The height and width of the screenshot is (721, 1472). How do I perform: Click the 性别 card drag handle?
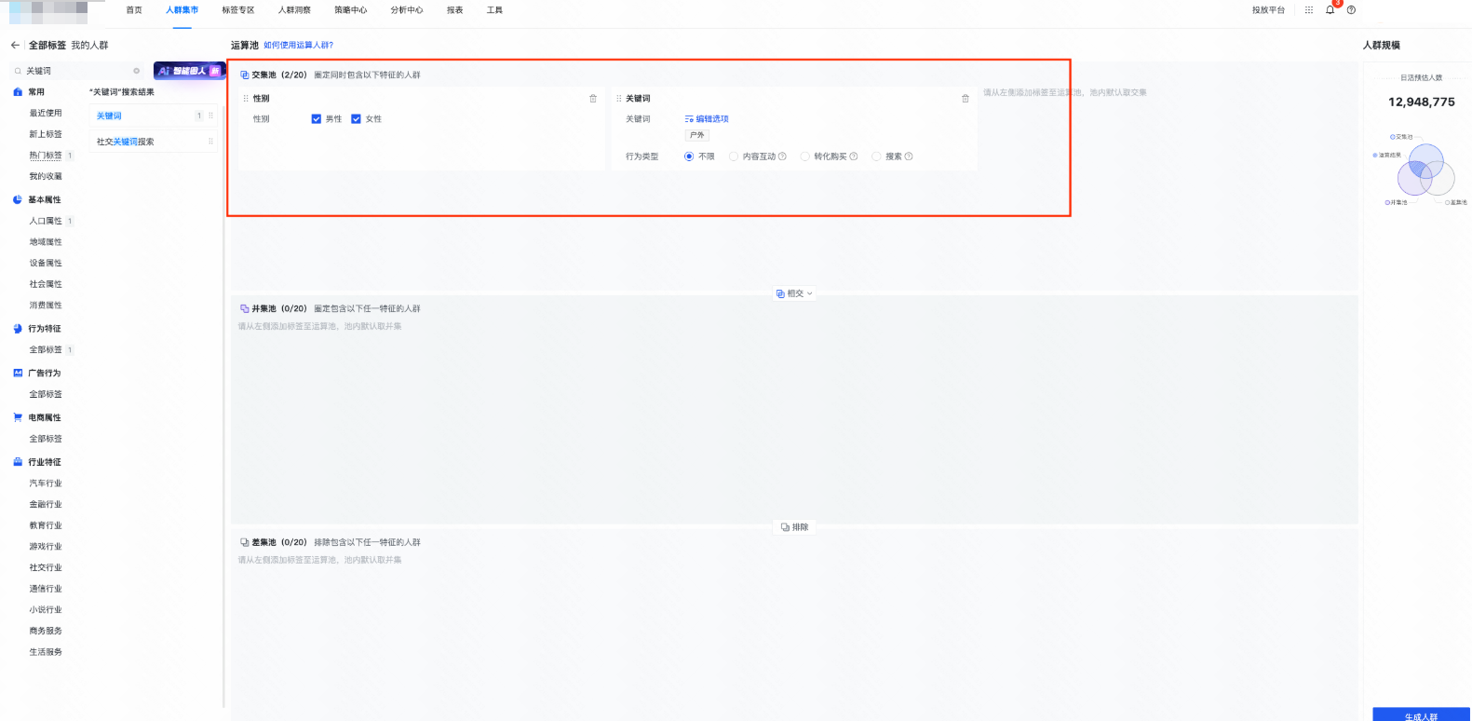point(246,98)
